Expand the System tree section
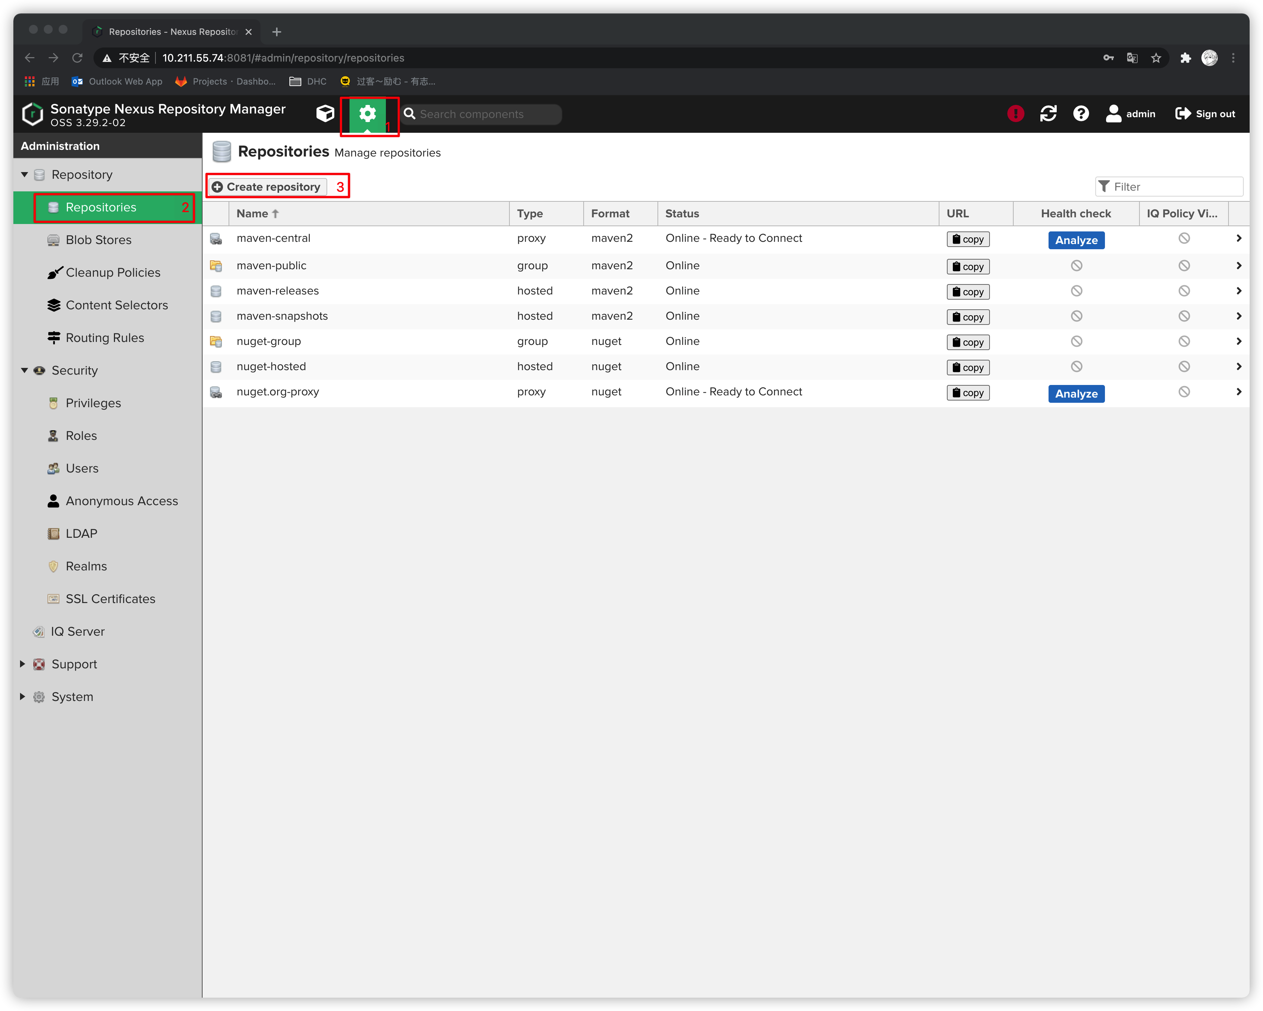This screenshot has width=1263, height=1011. (x=23, y=696)
